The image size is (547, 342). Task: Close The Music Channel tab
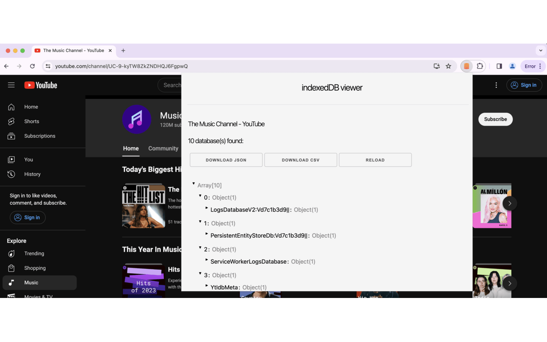pos(110,50)
